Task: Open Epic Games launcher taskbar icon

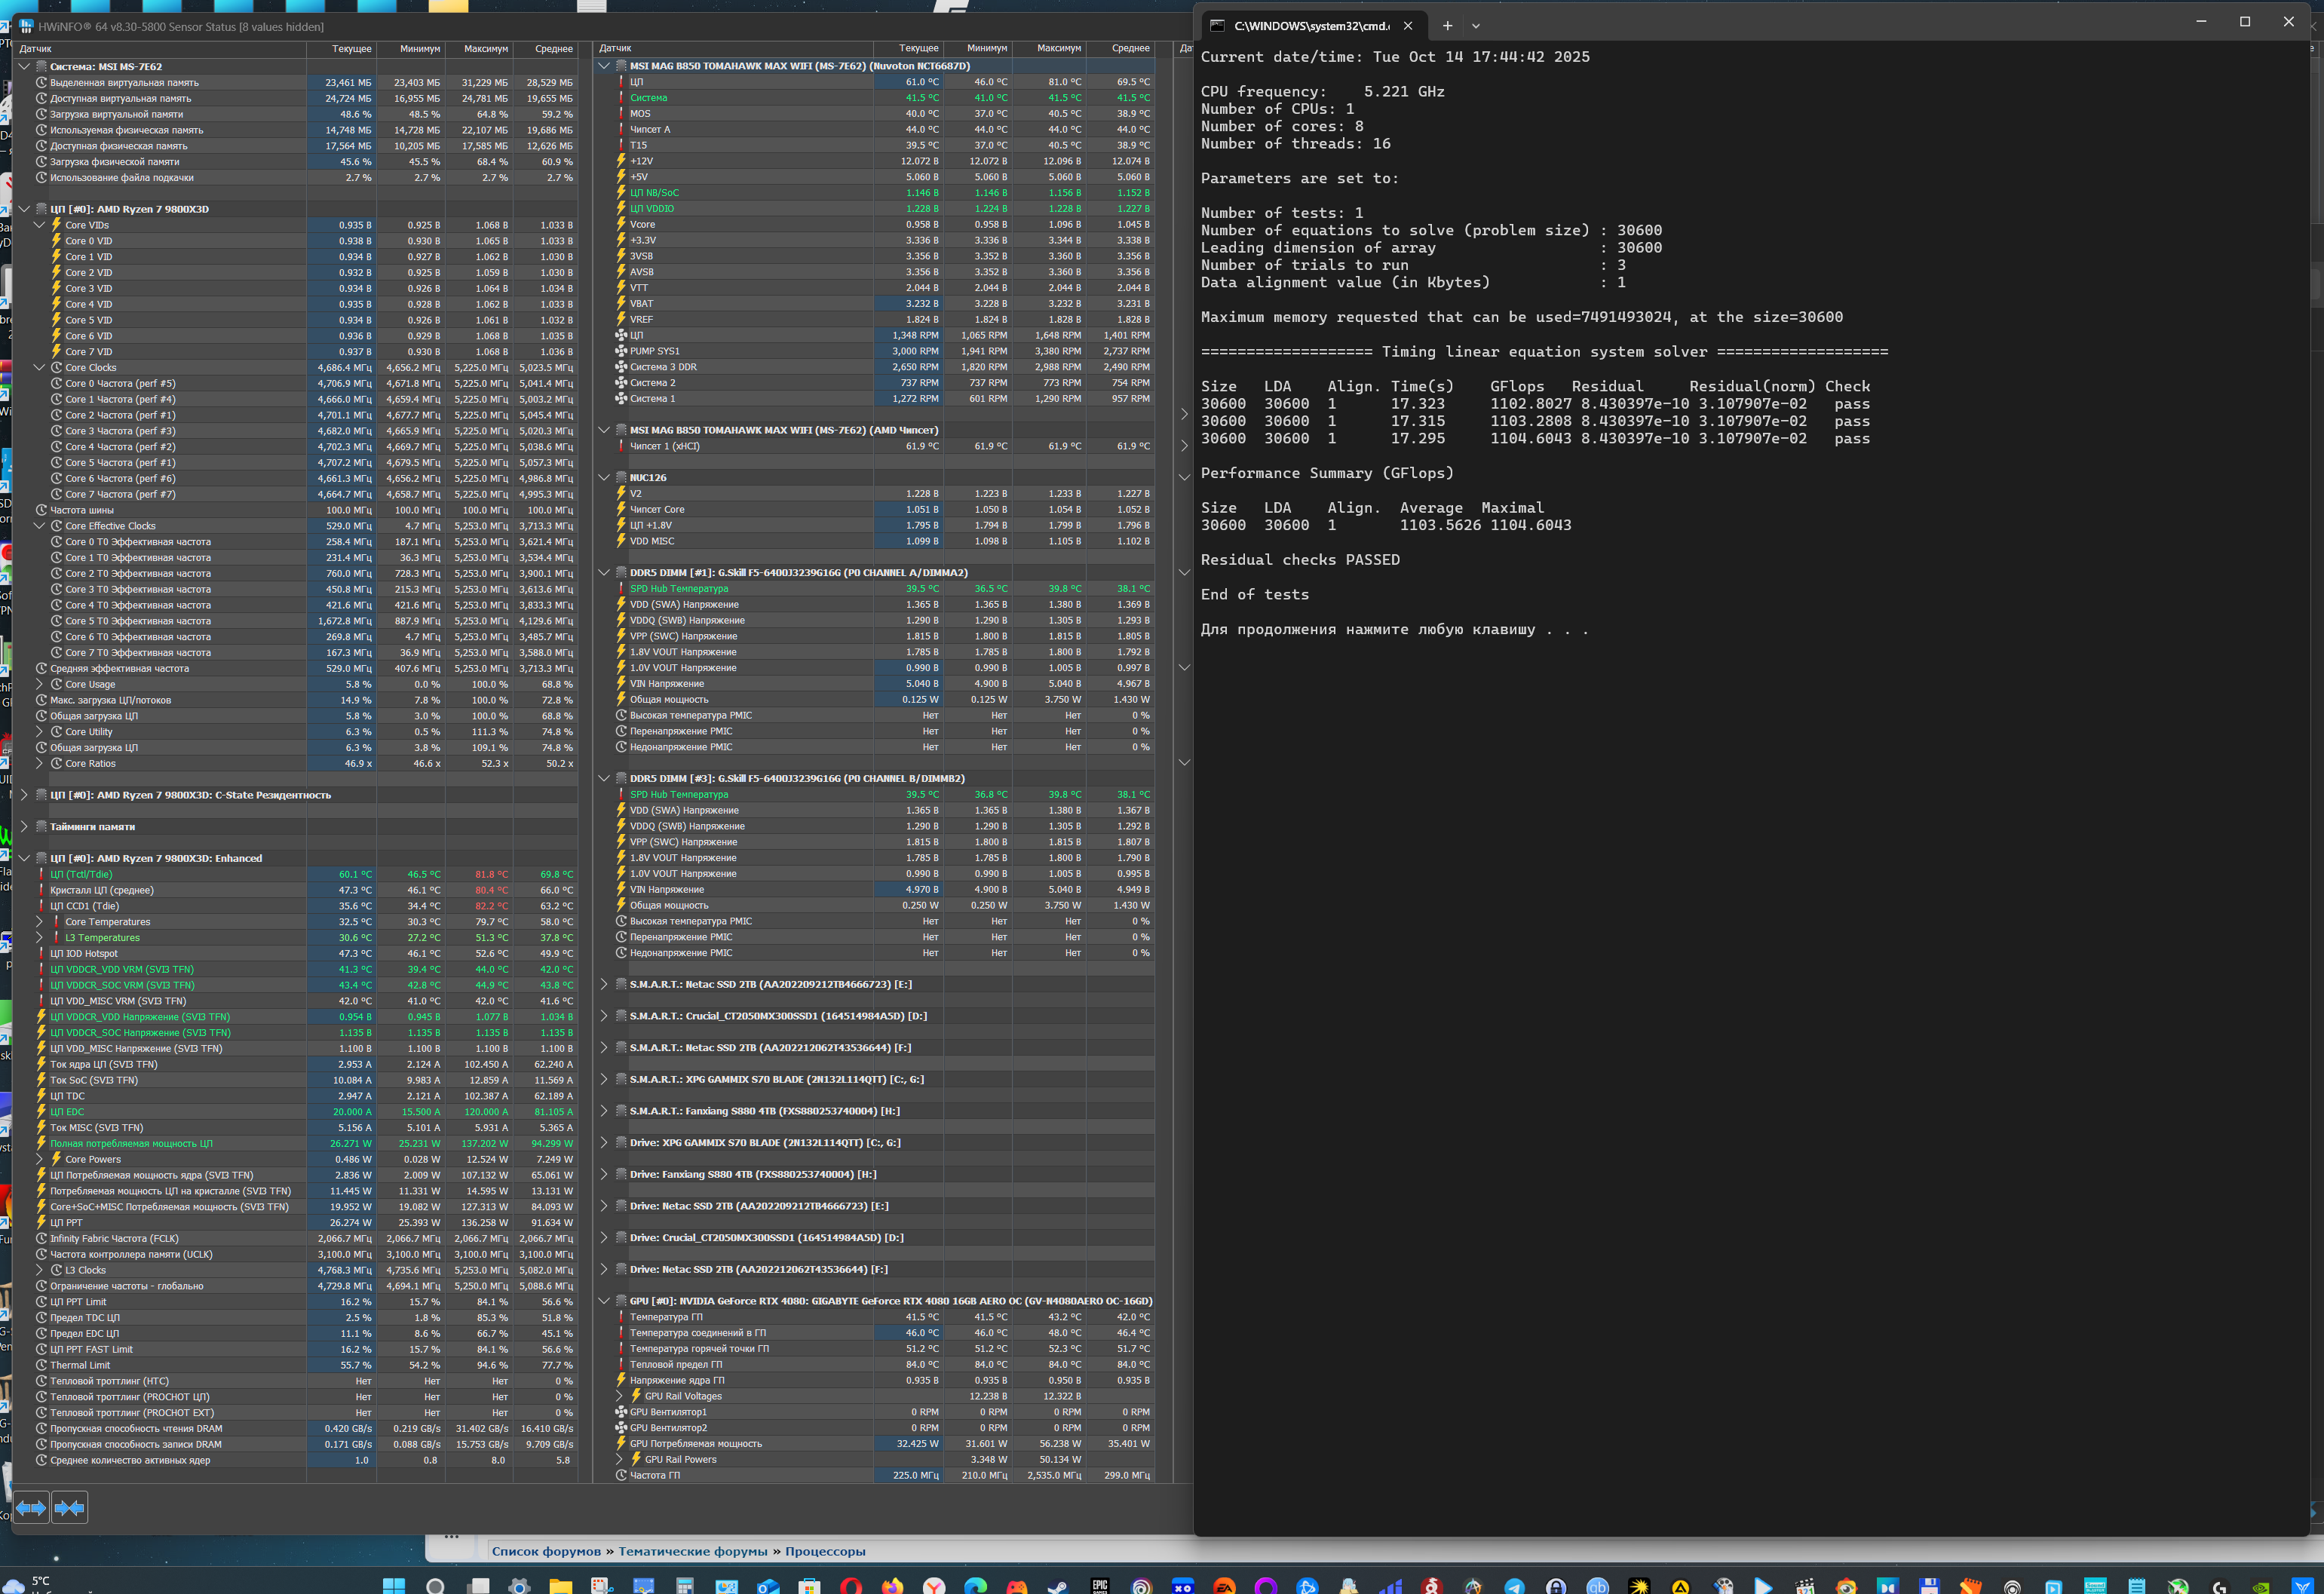Action: pos(1100,1586)
